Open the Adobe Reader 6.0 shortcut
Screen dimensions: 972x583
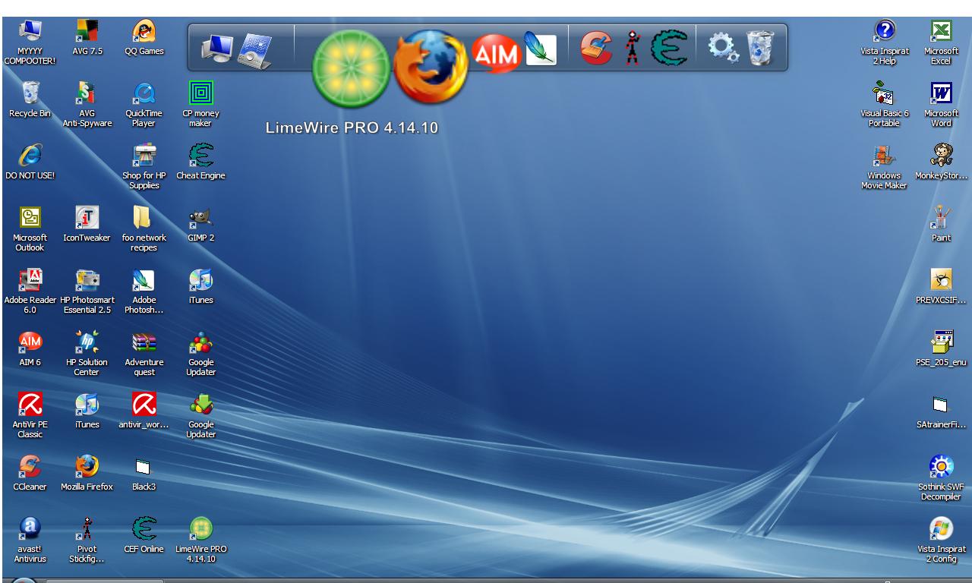pyautogui.click(x=30, y=292)
